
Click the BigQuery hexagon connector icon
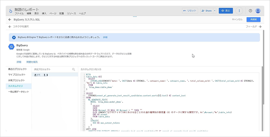pos(11,47)
